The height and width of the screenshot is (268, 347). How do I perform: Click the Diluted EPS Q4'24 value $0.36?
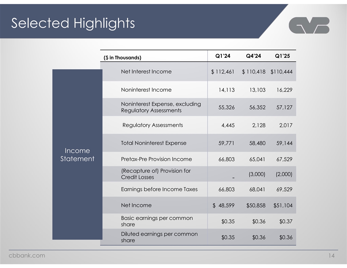(259, 237)
